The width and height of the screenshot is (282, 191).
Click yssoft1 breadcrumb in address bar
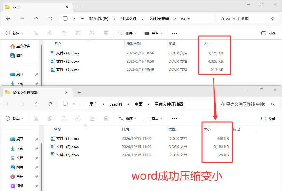point(116,104)
